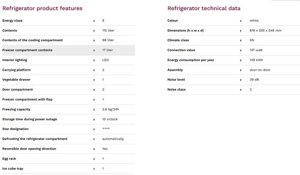The height and width of the screenshot is (175, 300).
Task: Click the arrow next to Climate class
Action: coord(241,41)
